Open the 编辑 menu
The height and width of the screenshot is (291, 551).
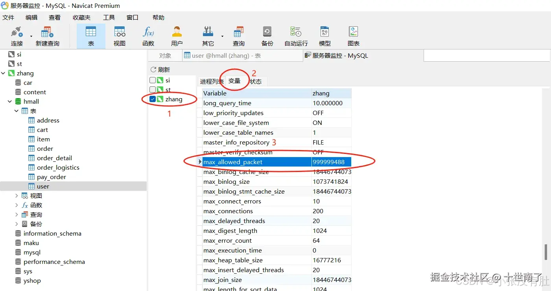click(x=31, y=18)
